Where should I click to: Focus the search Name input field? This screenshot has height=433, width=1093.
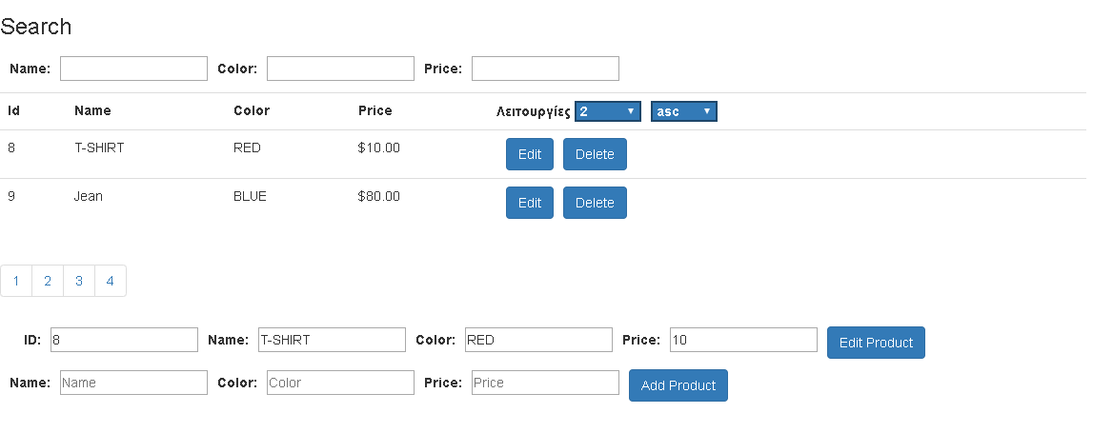tap(133, 69)
